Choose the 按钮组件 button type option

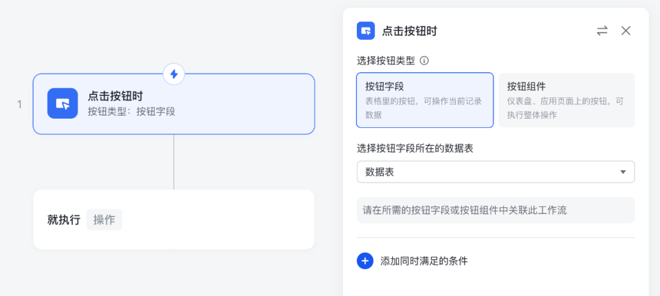[566, 100]
